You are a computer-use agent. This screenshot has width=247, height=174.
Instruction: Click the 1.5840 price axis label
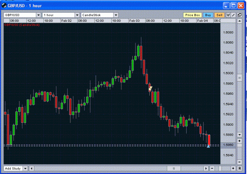click(228, 155)
